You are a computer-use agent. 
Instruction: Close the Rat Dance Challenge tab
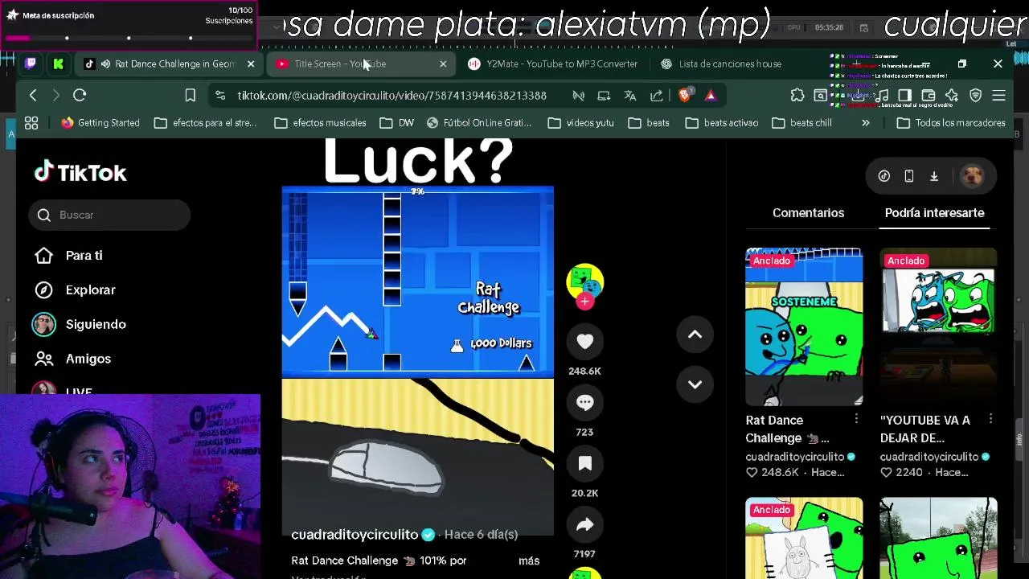251,64
